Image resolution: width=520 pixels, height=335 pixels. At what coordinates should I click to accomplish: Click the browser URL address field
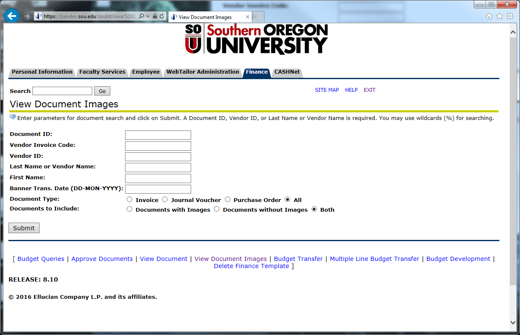pyautogui.click(x=90, y=16)
